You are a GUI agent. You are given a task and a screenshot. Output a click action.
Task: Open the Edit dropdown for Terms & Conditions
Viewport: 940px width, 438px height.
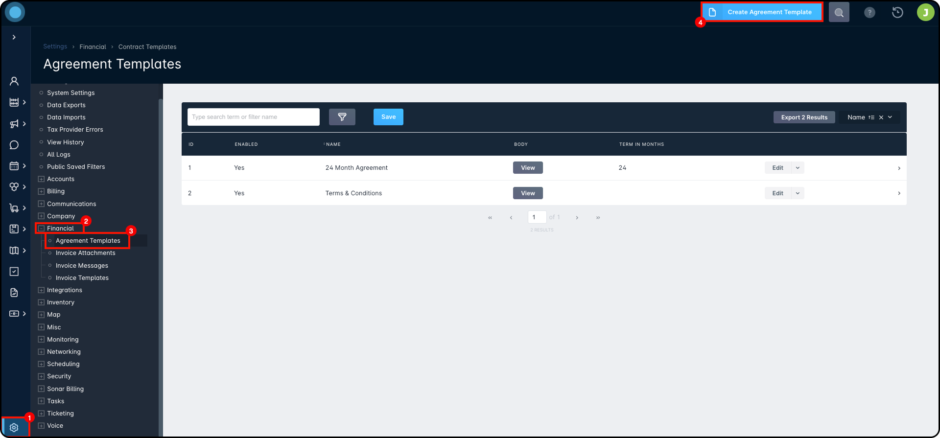(798, 193)
